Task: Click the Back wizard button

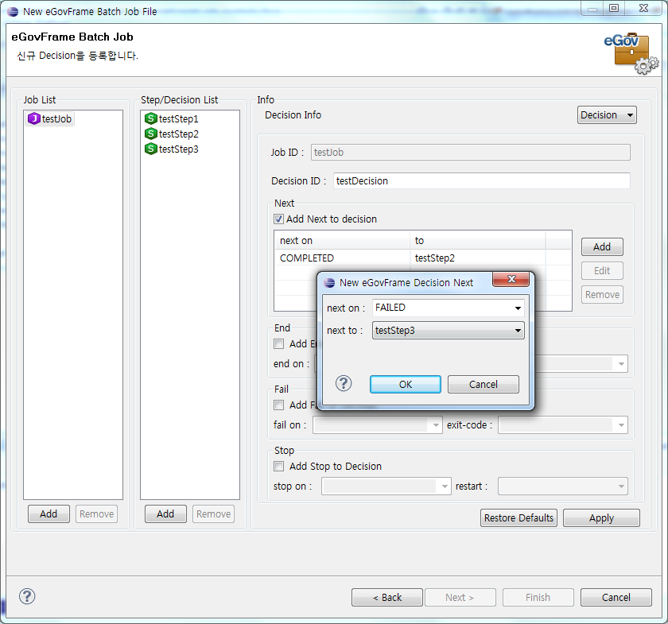Action: 386,597
